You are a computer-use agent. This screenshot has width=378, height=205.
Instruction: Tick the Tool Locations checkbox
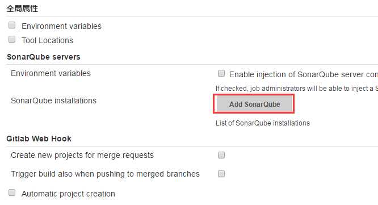pyautogui.click(x=12, y=39)
